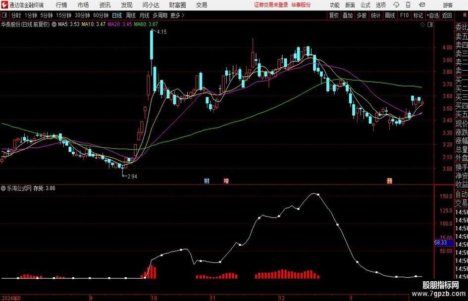Click the 4.15 high price label
The image size is (468, 301).
[162, 32]
